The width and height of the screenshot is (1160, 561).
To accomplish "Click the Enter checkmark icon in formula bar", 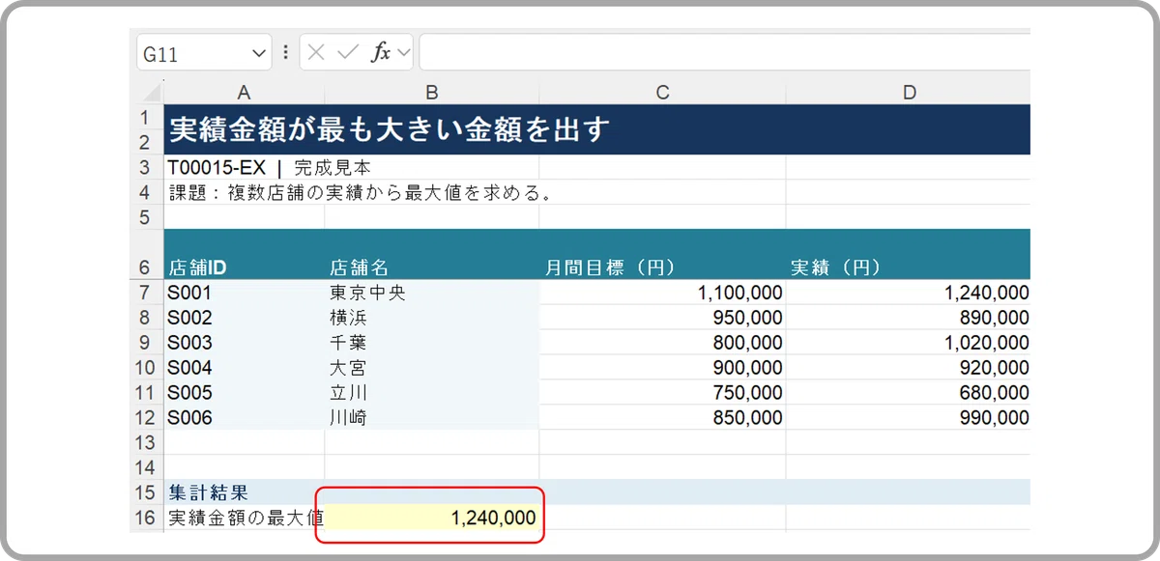I will pos(347,52).
